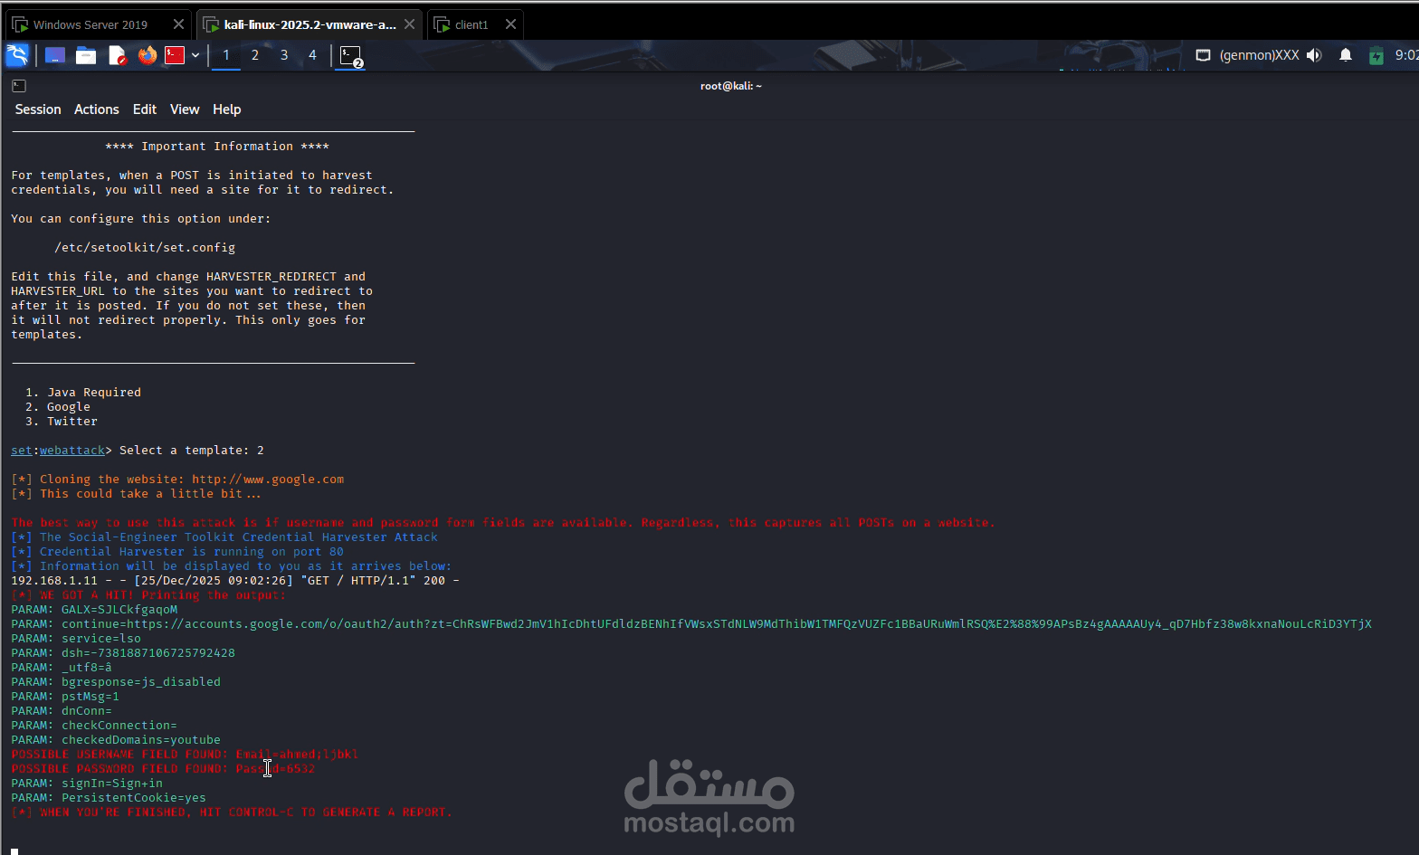Click the (genmon)XXX panel monitor

1259,55
